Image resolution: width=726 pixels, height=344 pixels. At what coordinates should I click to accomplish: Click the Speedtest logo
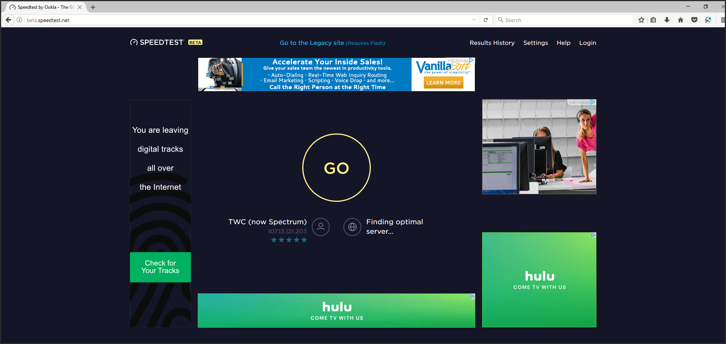click(157, 42)
